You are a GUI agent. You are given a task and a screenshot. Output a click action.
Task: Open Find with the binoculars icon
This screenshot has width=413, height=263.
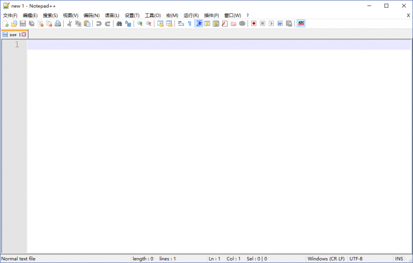119,24
